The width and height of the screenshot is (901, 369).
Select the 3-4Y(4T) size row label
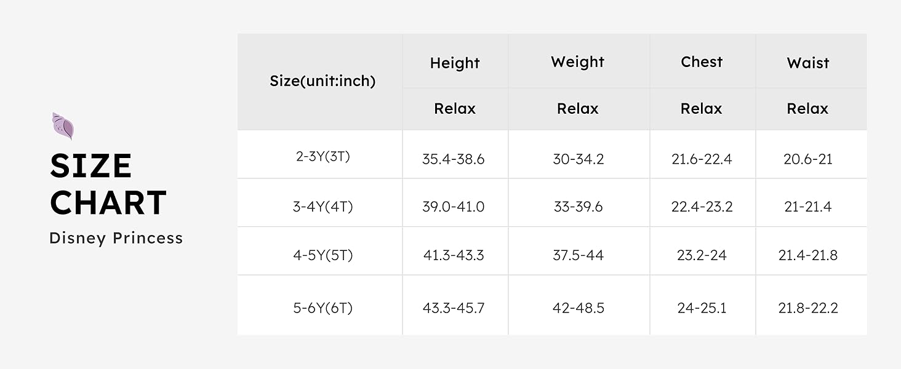tap(322, 207)
